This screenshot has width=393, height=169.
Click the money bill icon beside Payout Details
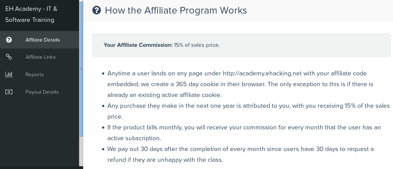9,92
